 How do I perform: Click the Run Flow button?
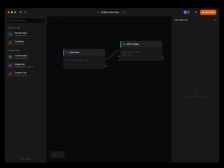[x=208, y=12]
